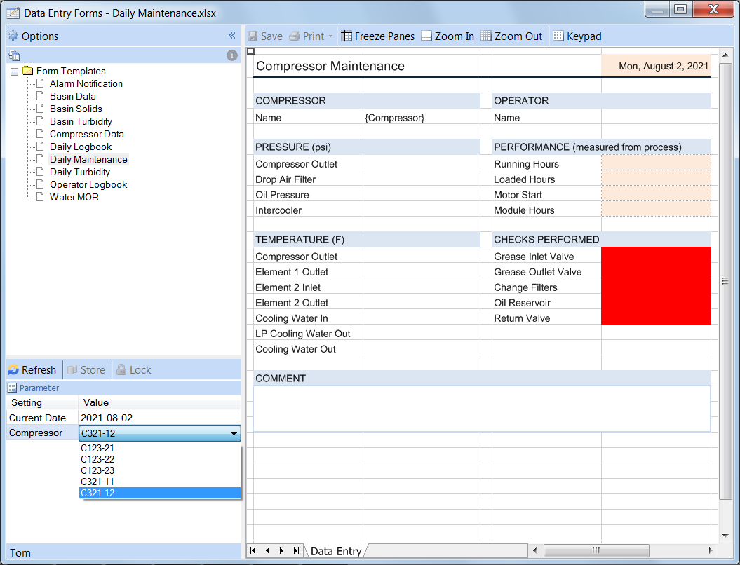This screenshot has height=565, width=740.
Task: Click the red Grease Inlet Valve cell
Action: coord(656,256)
